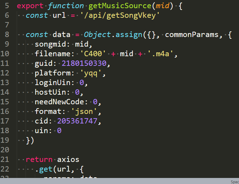239x184 pixels.
Task: Click the cid value 205361747
Action: point(77,121)
